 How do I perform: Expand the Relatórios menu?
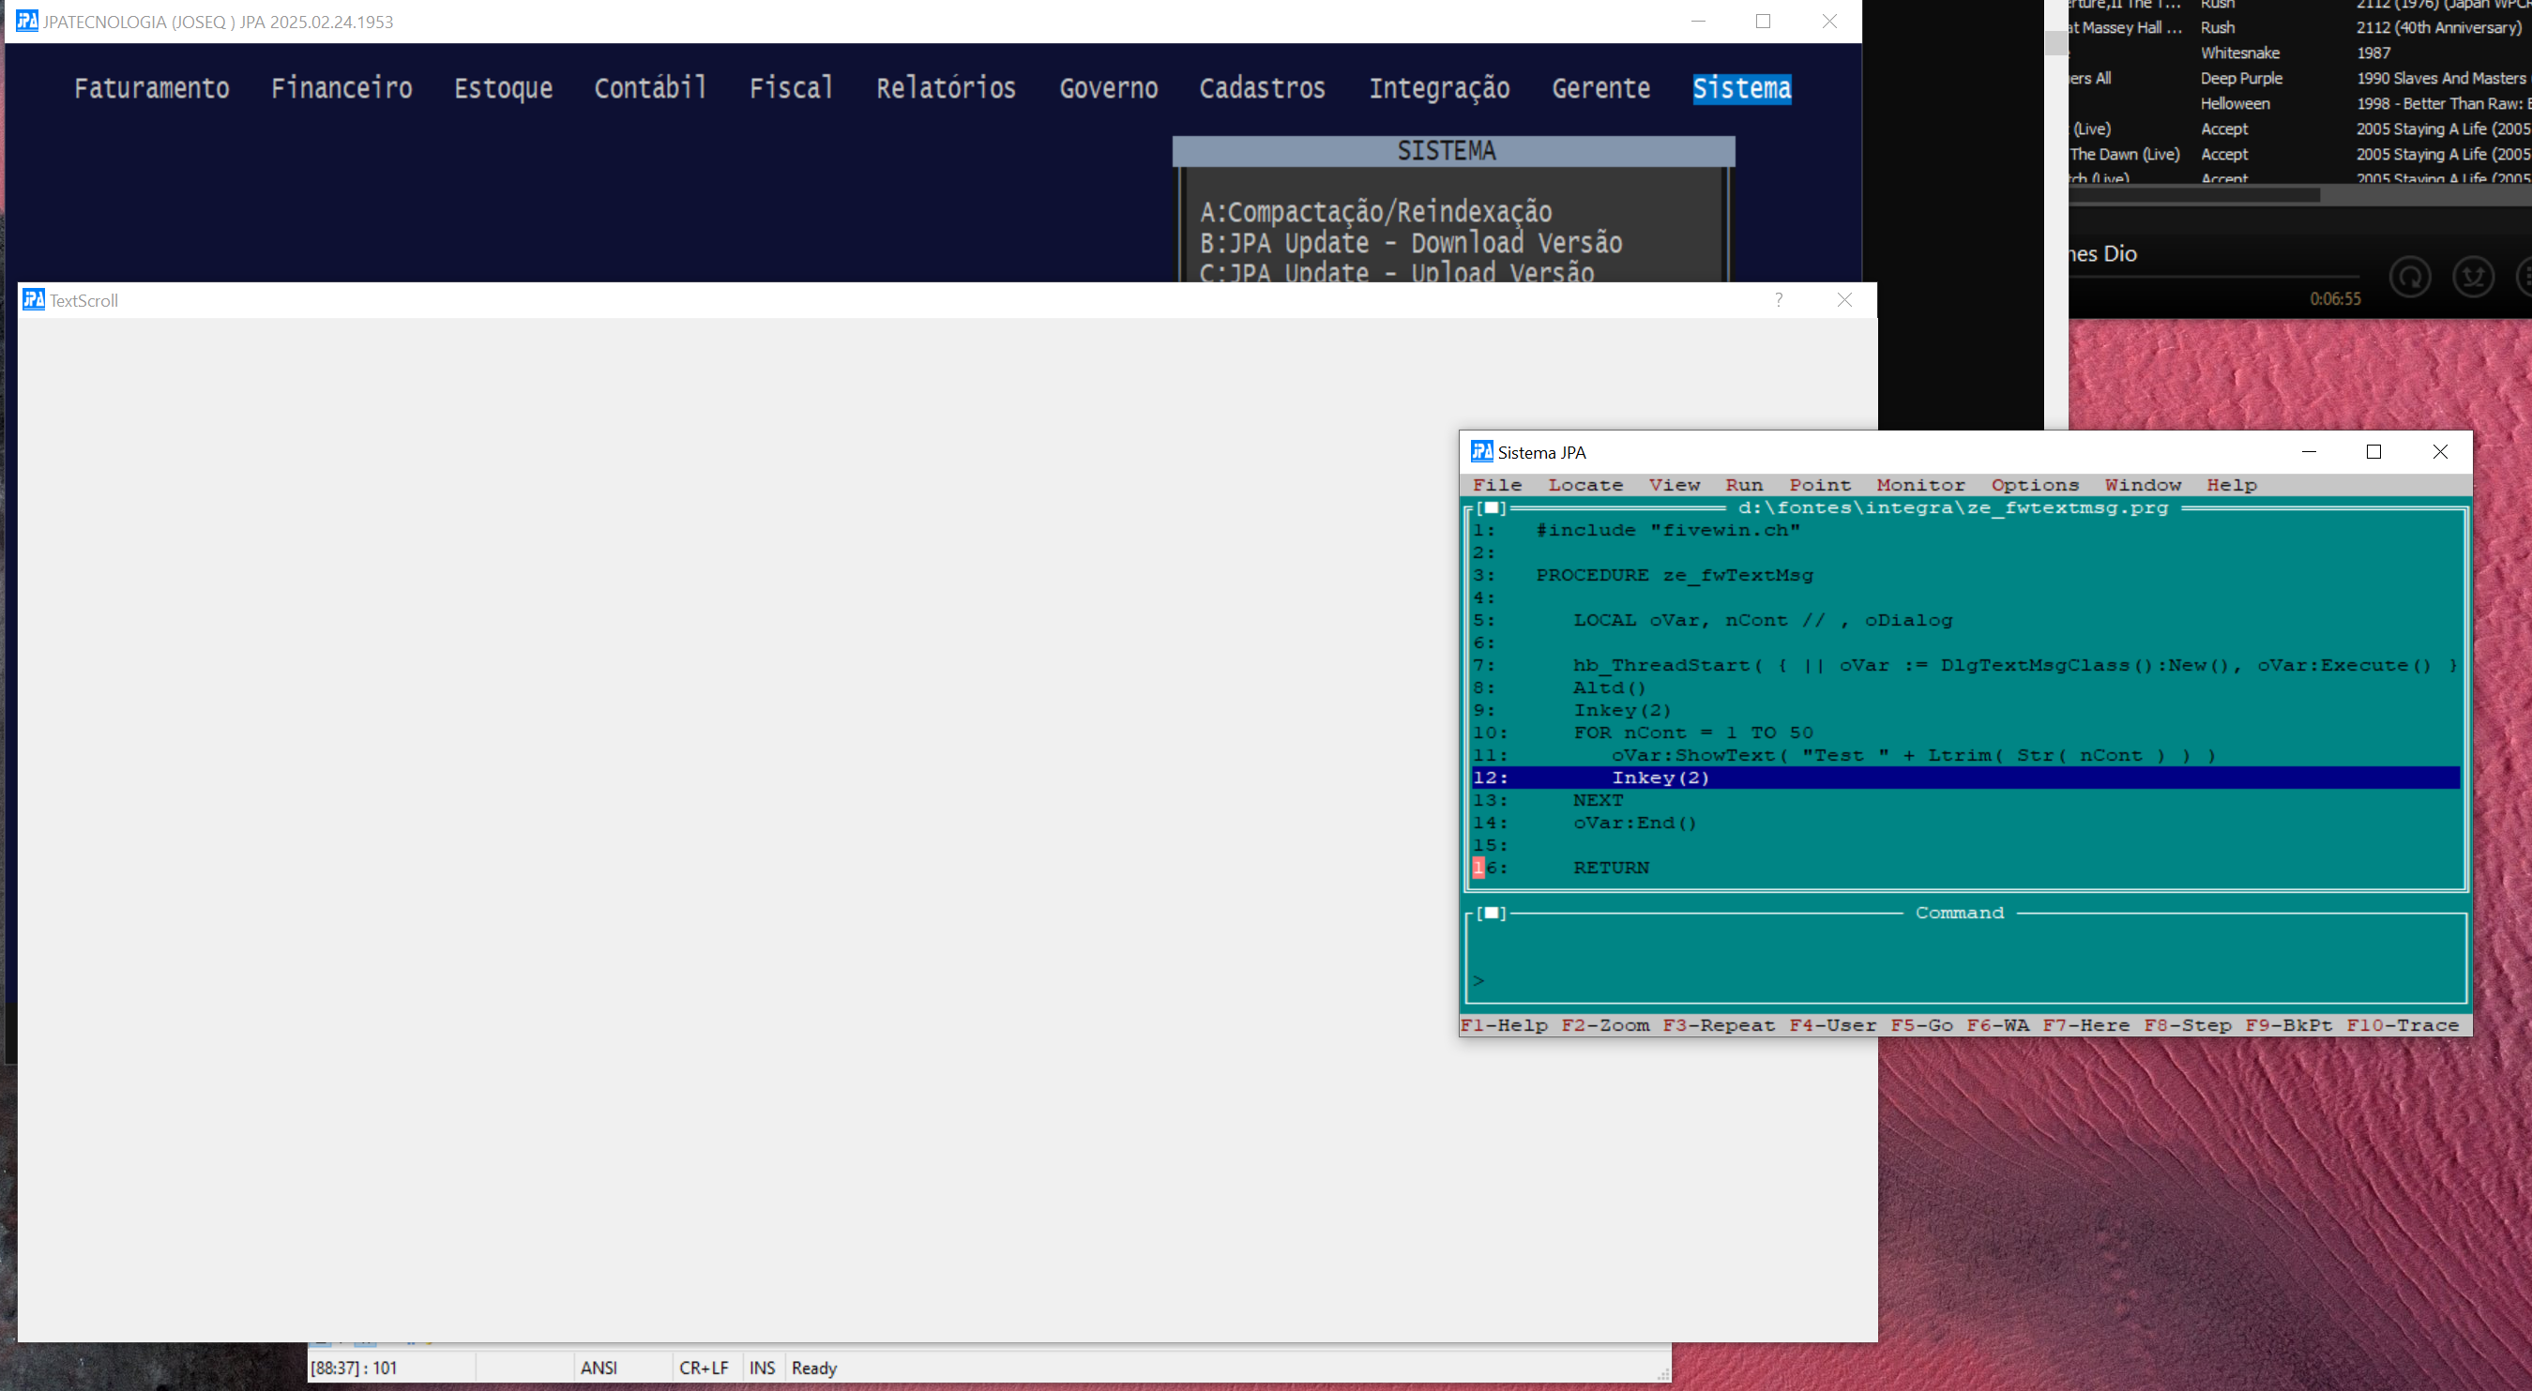946,88
